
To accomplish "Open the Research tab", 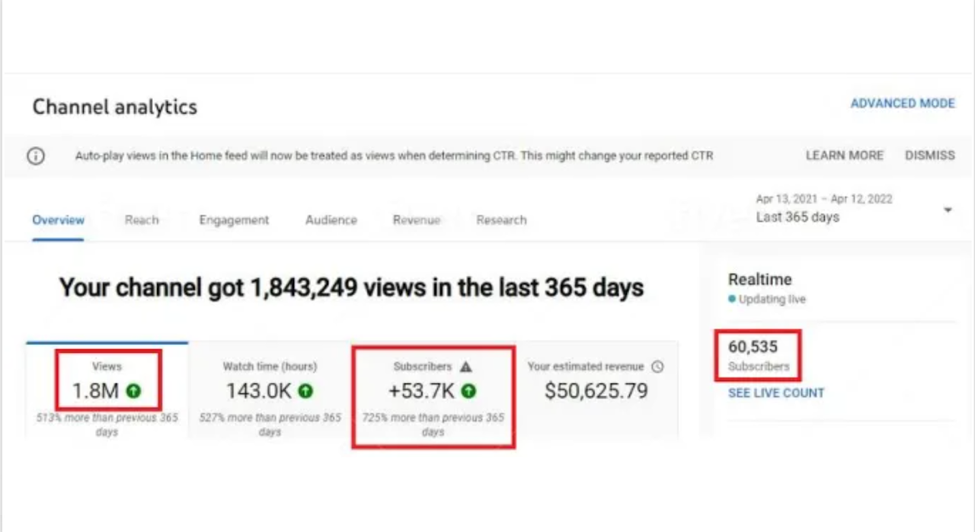I will [501, 220].
